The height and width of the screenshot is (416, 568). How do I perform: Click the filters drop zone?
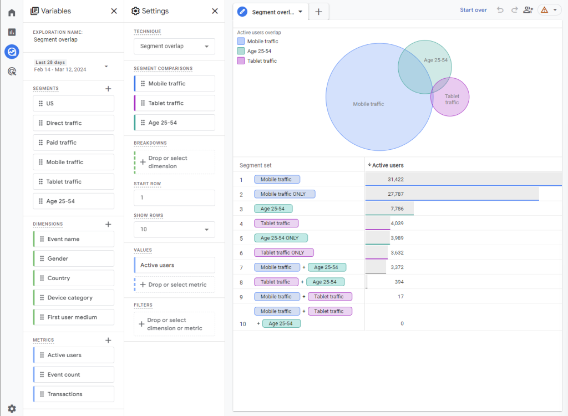click(x=174, y=324)
